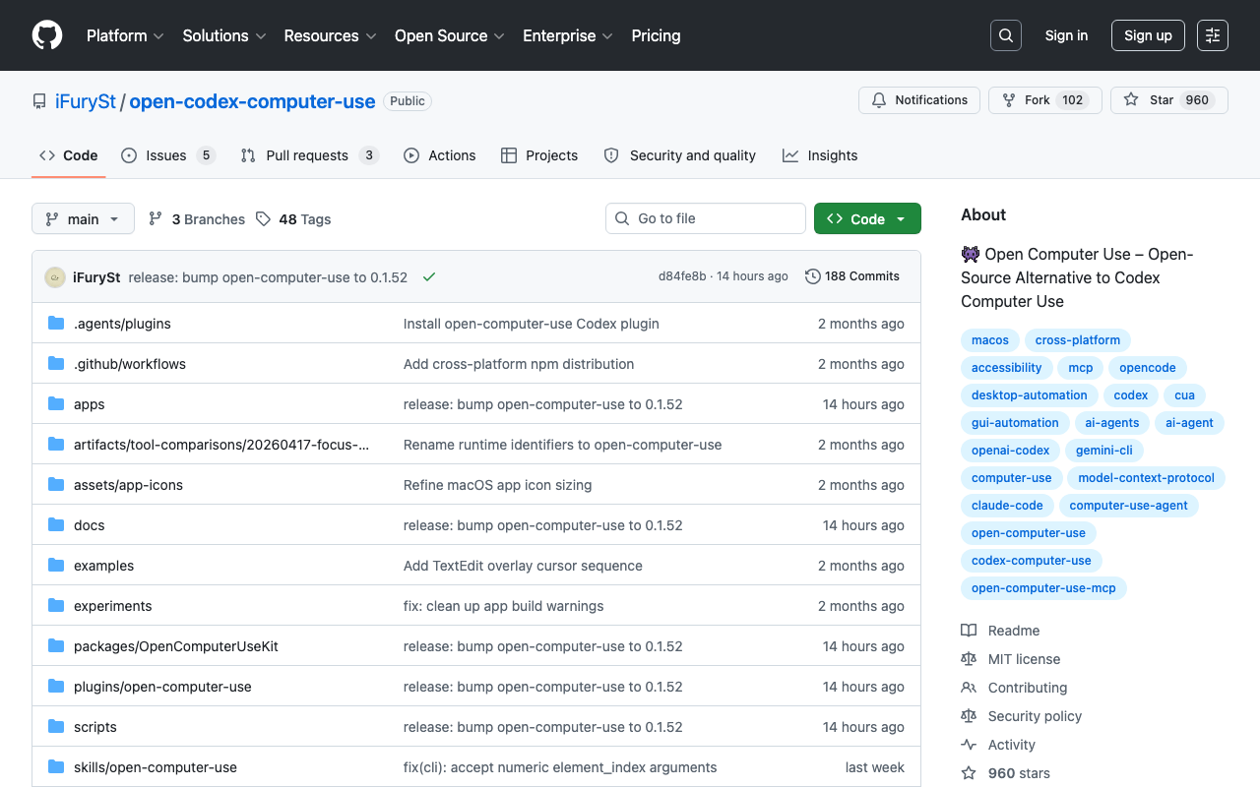Click the fork icon in Fork button
1260x787 pixels.
1009,100
